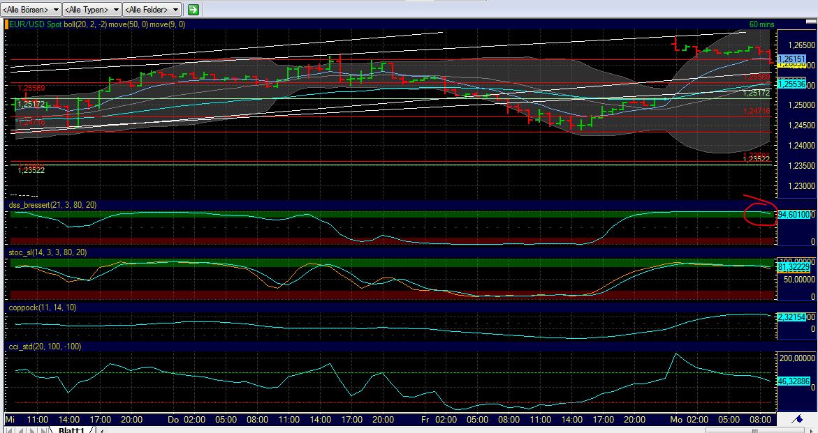
Task: Click the 200,00000 CCI axis label
Action: 796,358
